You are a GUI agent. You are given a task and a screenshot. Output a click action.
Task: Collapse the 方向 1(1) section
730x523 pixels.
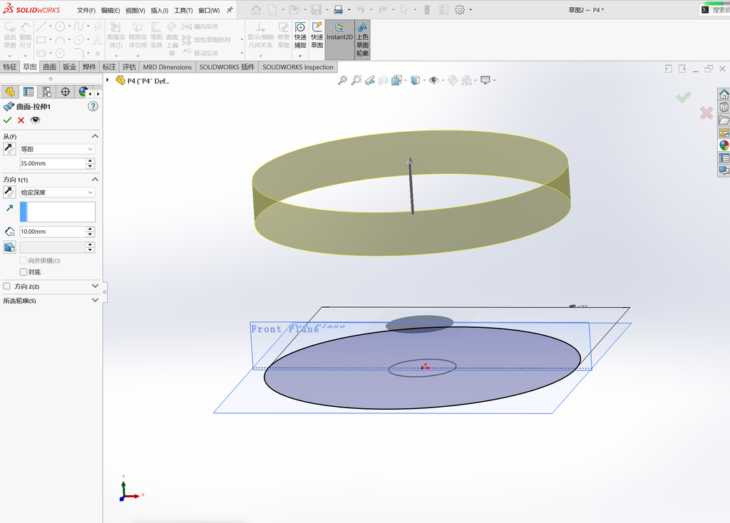(95, 180)
